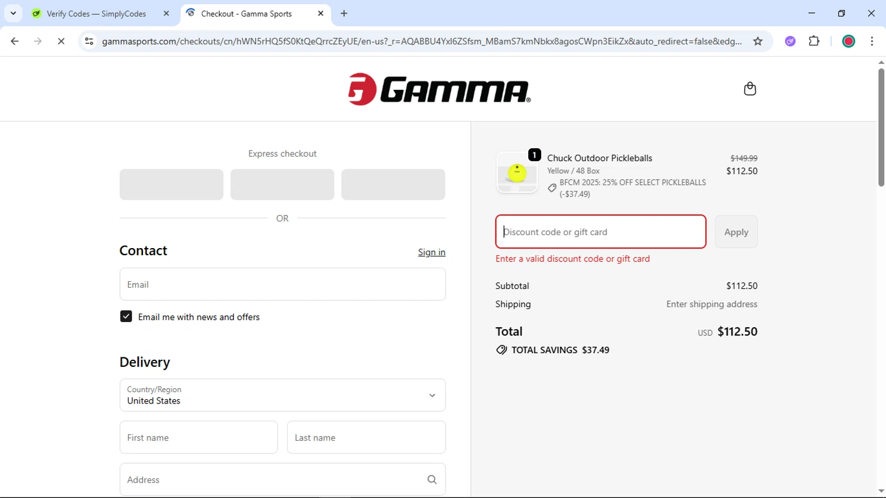886x498 pixels.
Task: Click the Total amount $112.50
Action: pos(737,331)
